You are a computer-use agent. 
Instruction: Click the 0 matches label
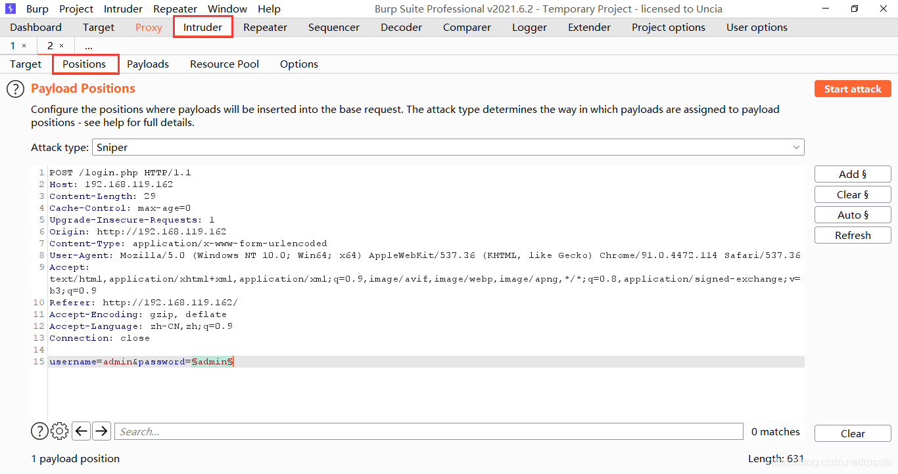[x=776, y=432]
